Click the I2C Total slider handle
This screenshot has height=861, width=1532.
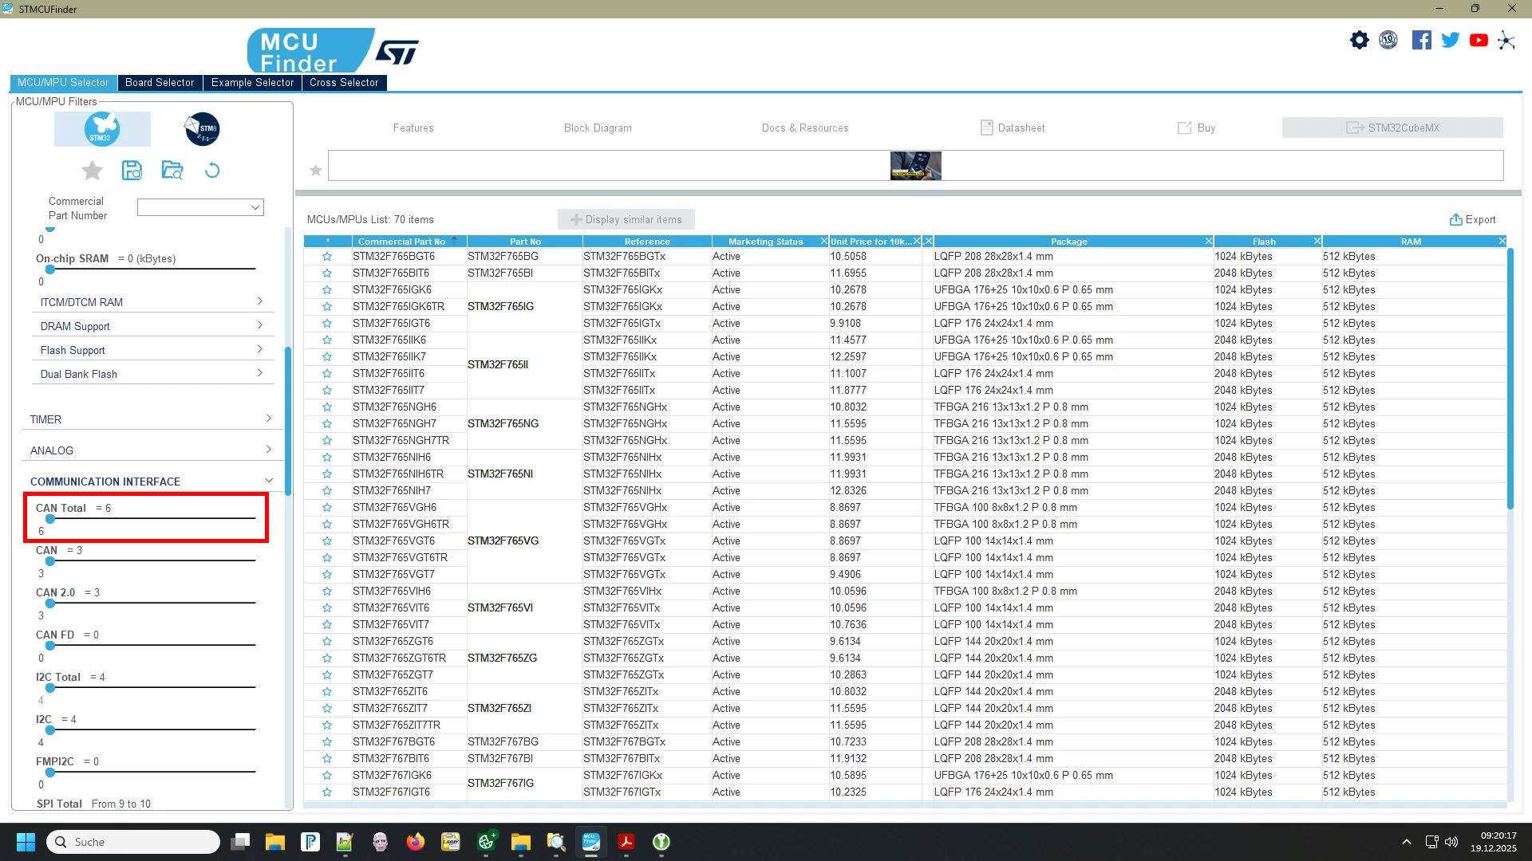click(x=50, y=688)
